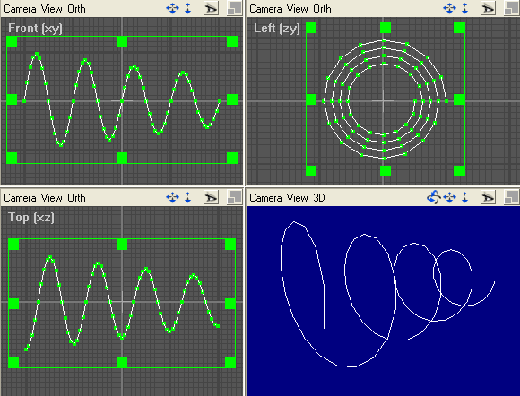520x396 pixels.
Task: Select the pan arrows icon in Left viewport
Action: pyautogui.click(x=450, y=9)
